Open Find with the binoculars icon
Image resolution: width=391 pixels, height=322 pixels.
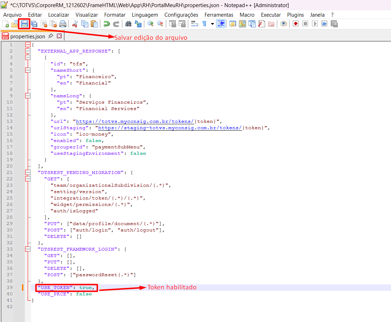click(128, 24)
